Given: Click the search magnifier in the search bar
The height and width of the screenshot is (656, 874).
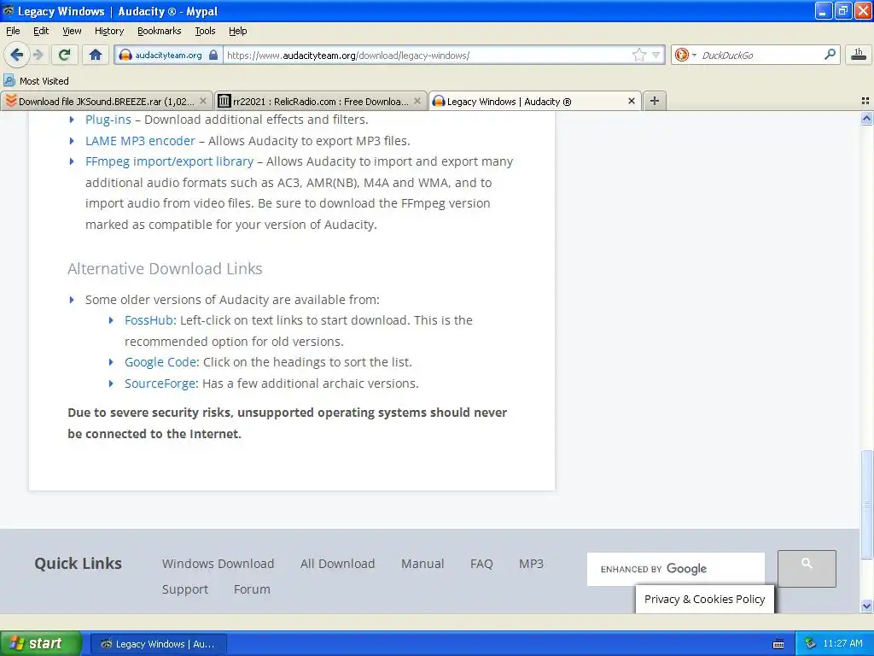Looking at the screenshot, I should tap(830, 55).
